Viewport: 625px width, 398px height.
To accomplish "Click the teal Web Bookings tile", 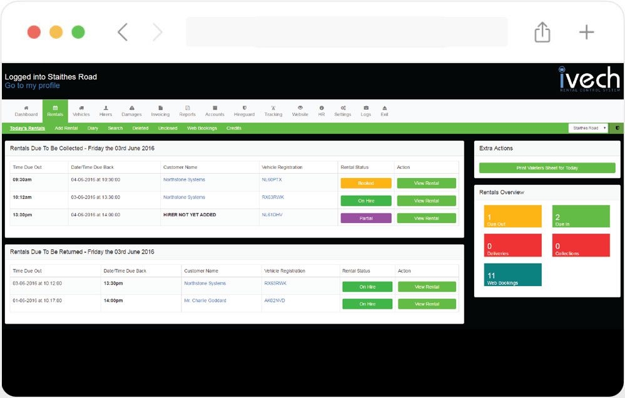I will (513, 275).
